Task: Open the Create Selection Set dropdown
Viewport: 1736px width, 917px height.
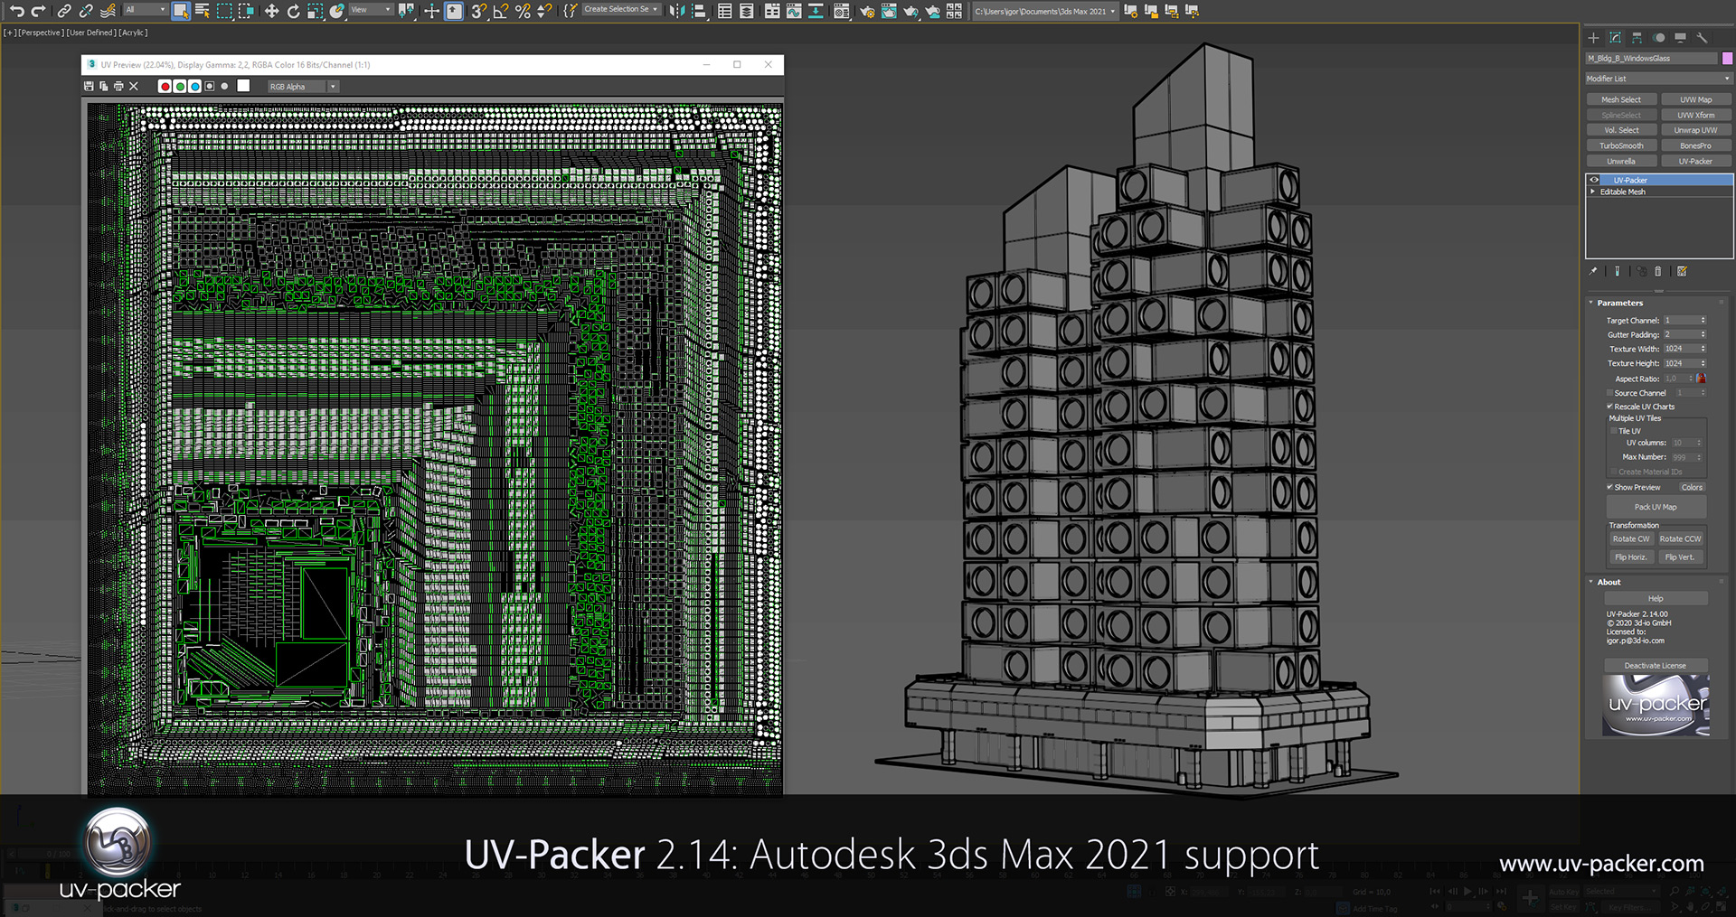Action: click(621, 10)
